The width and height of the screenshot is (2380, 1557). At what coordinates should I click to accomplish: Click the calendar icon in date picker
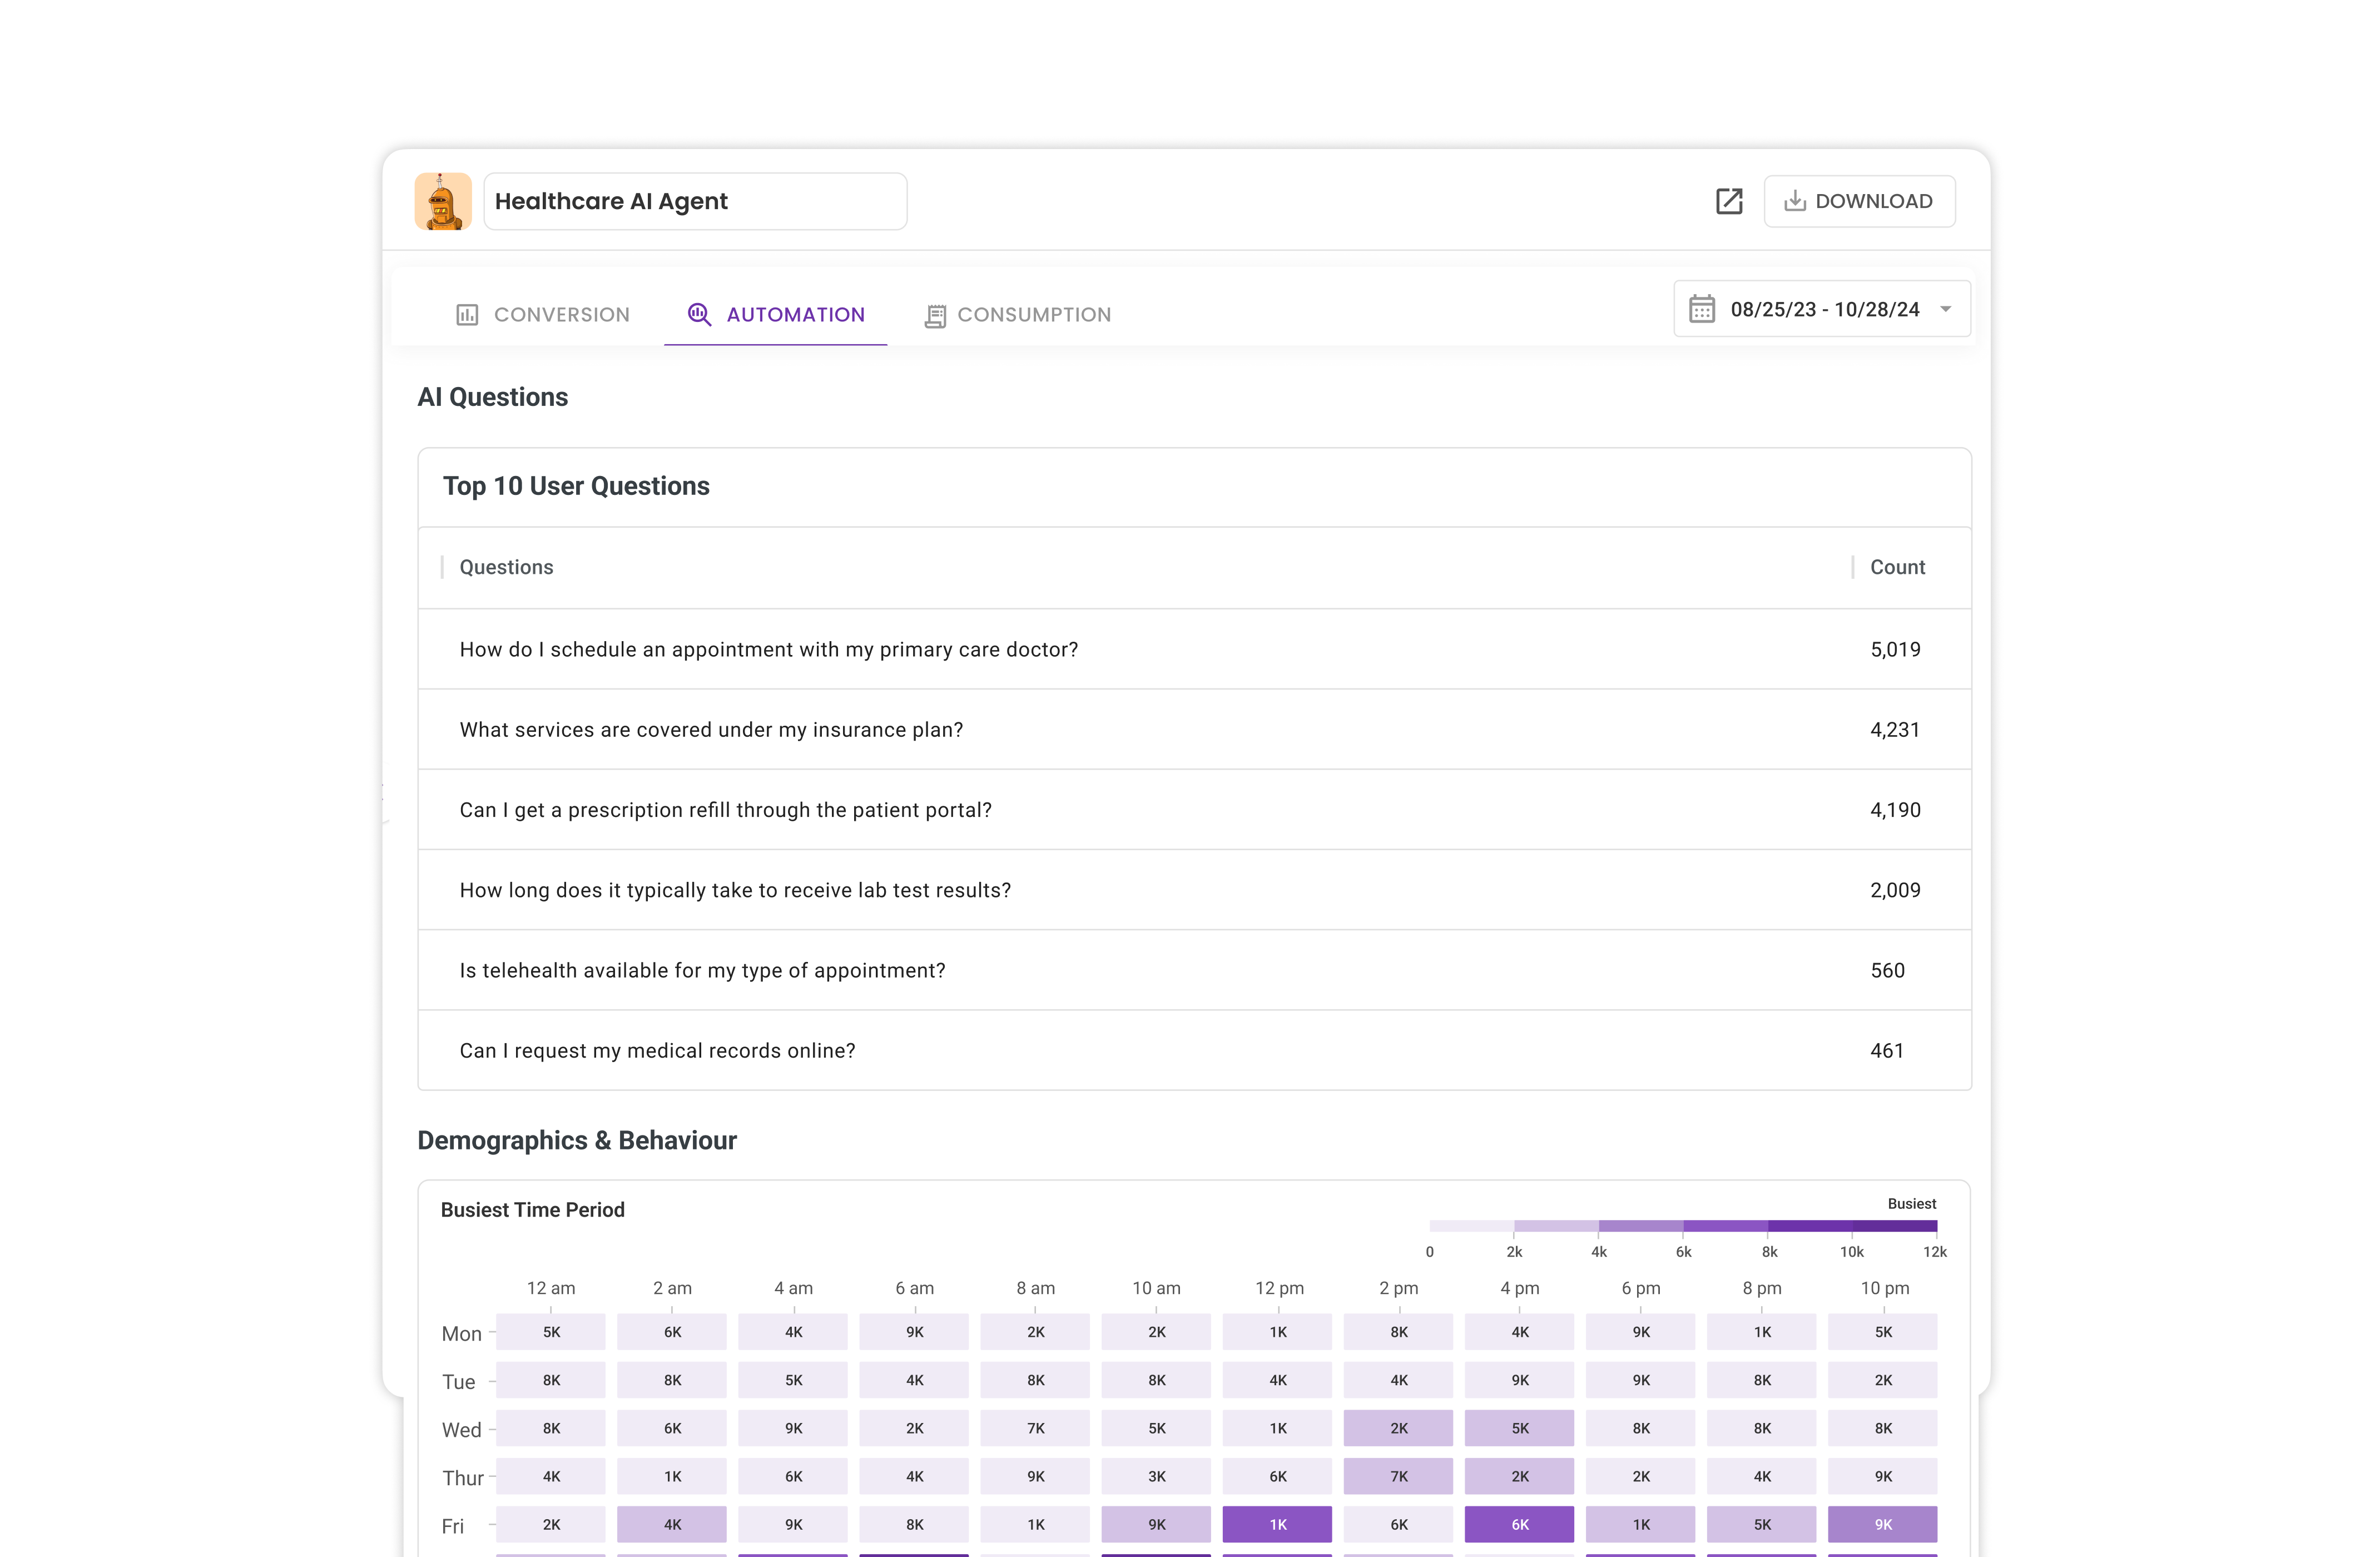[x=1701, y=309]
